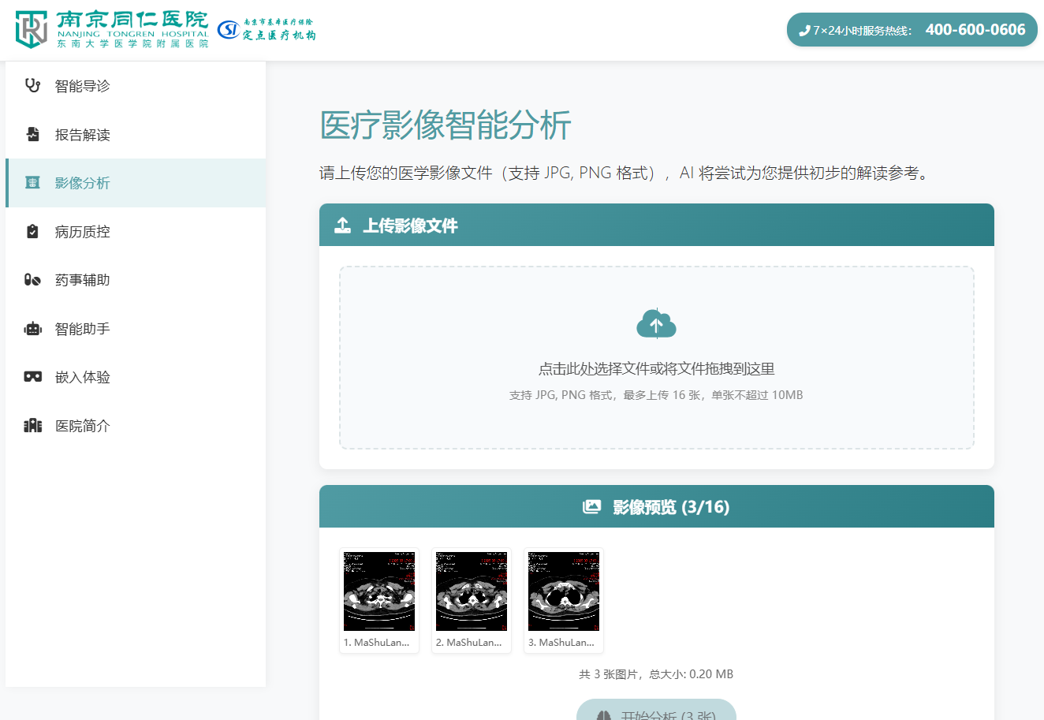Click the second CT scan preview thumbnail
Viewport: 1044px width, 720px height.
point(471,590)
